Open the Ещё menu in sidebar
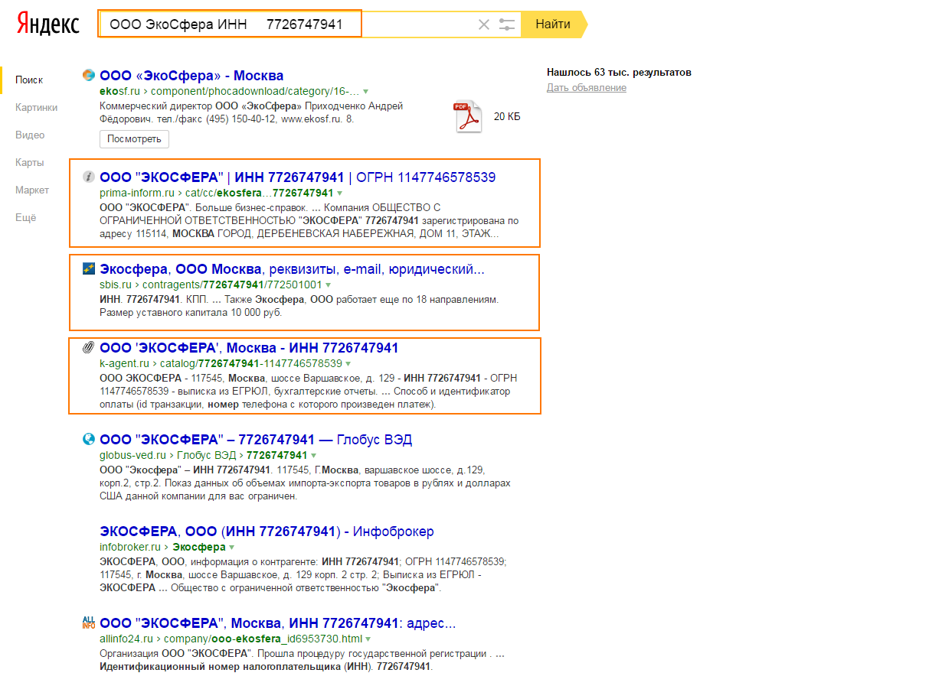Viewport: 942px width, 686px height. pos(25,217)
